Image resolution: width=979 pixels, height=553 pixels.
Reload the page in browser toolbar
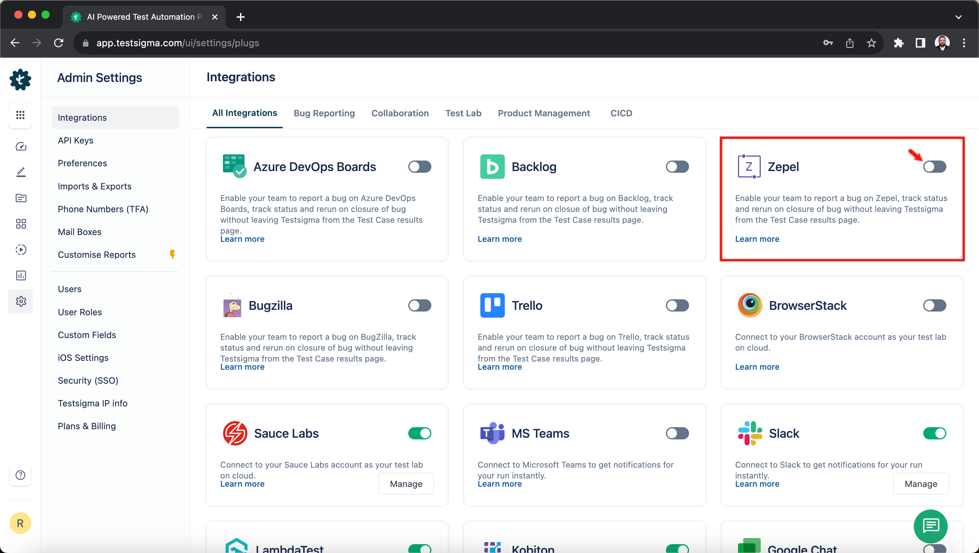pos(58,43)
